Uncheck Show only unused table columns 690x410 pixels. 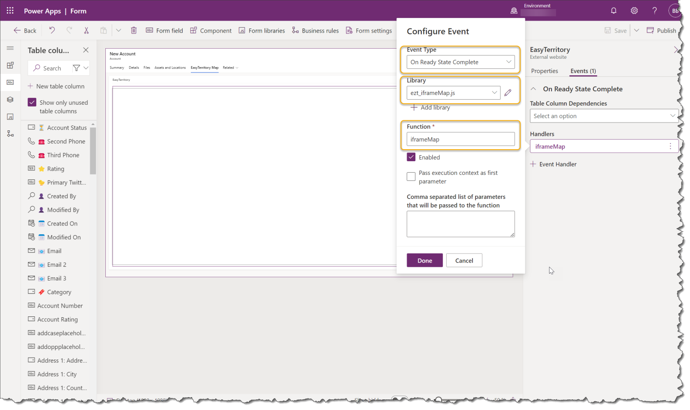pos(32,102)
